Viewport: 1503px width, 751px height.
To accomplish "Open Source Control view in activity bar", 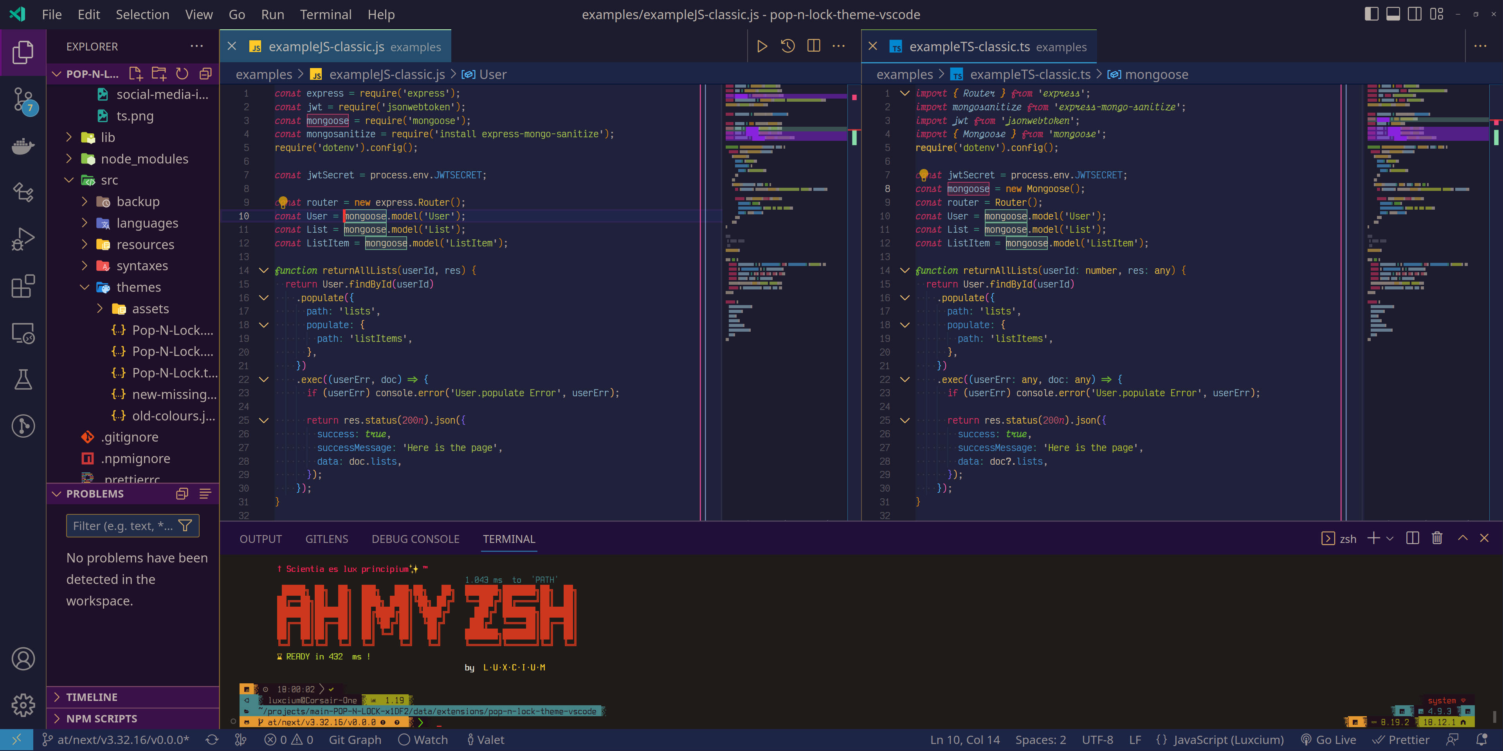I will tap(23, 100).
